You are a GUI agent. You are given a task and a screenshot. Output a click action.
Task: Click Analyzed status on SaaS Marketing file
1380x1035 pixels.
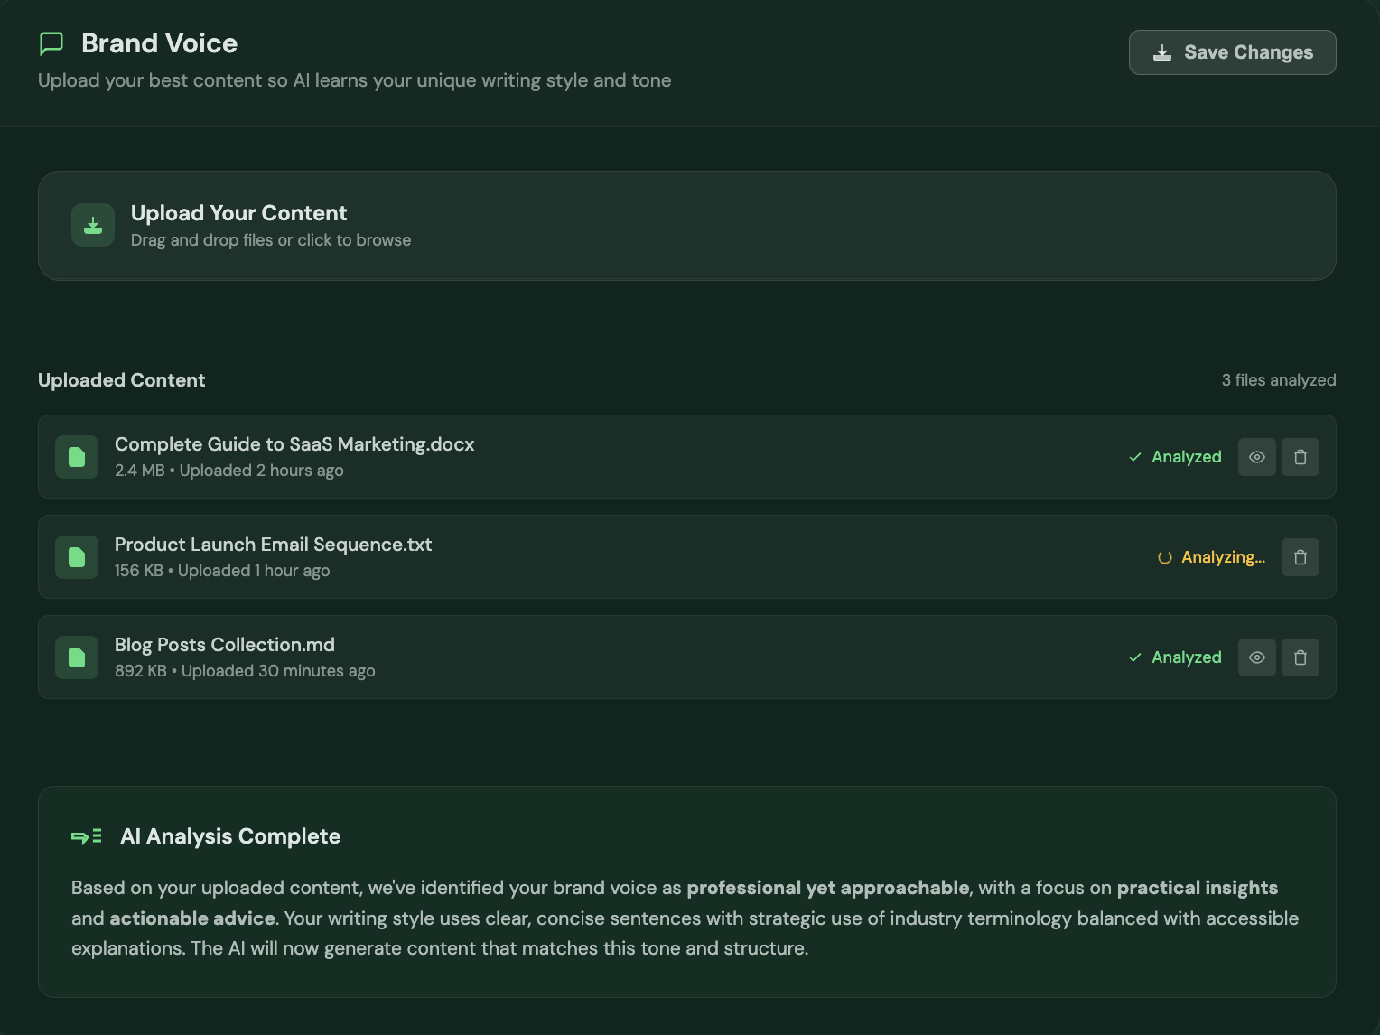click(x=1175, y=457)
